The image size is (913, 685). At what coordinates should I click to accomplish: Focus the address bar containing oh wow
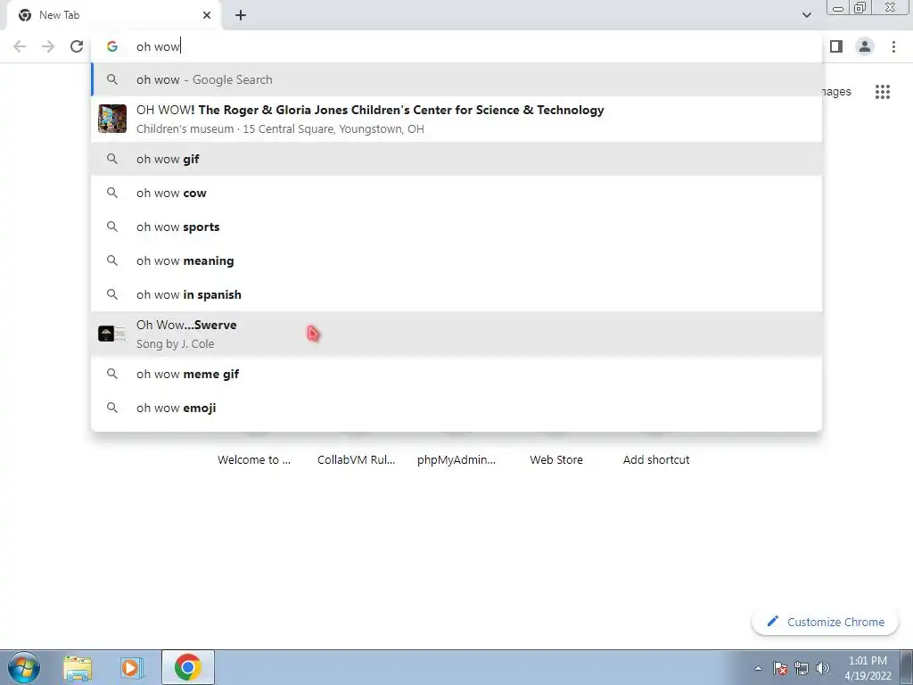click(456, 46)
